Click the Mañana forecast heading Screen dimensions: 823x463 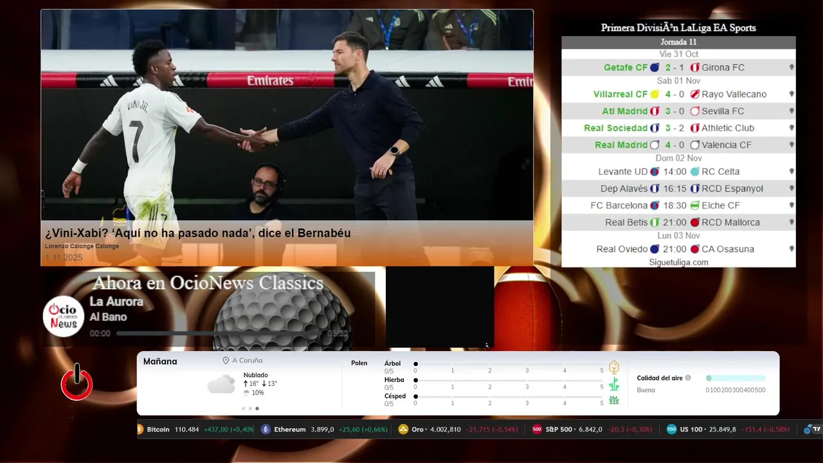tap(160, 361)
